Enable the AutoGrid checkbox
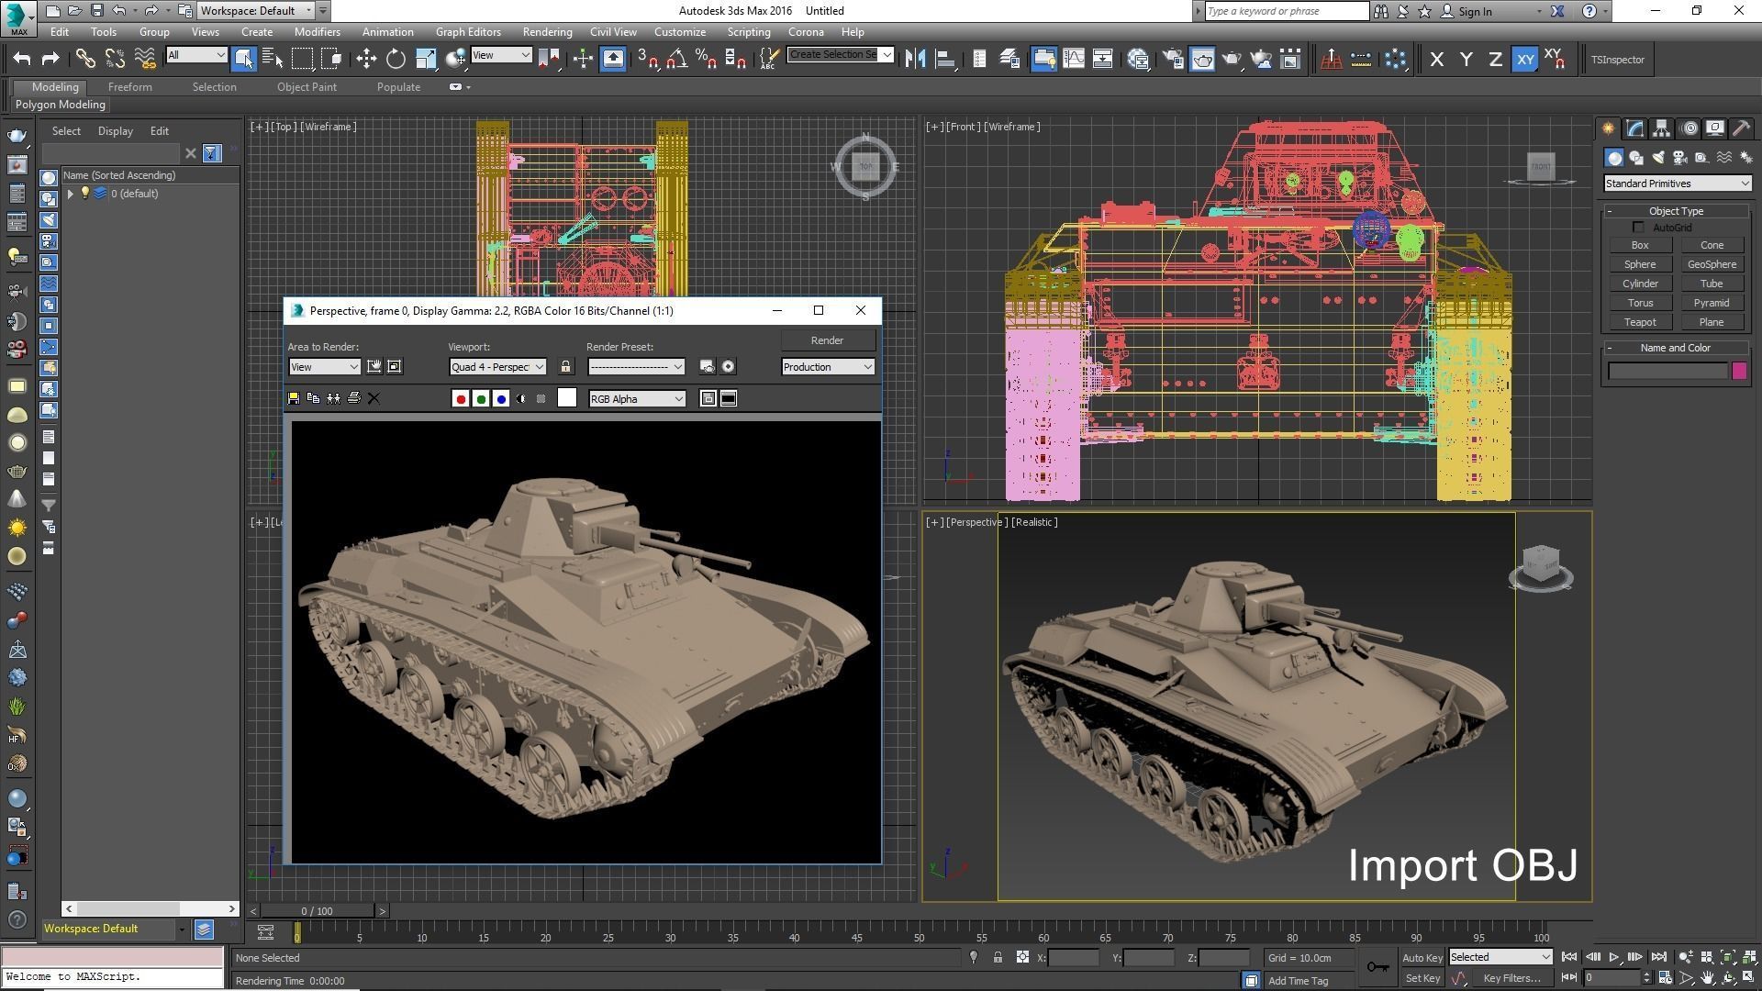This screenshot has width=1762, height=991. pyautogui.click(x=1639, y=228)
